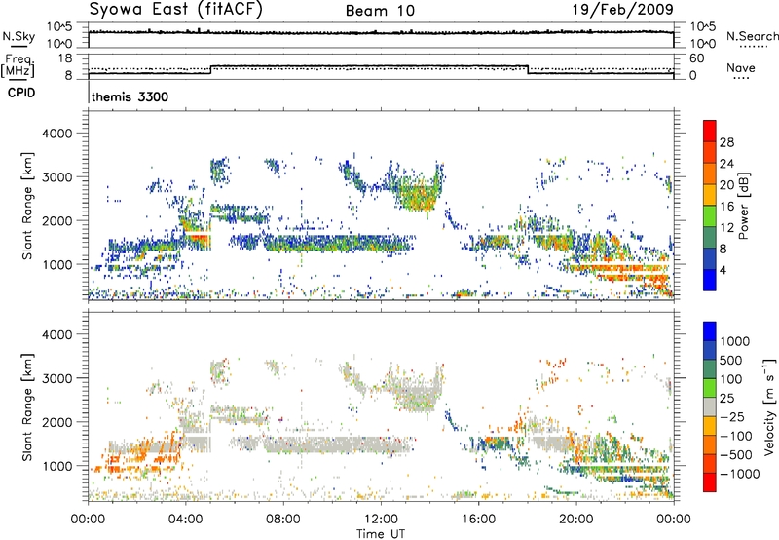779x540 pixels.
Task: Click the '2000' tick on power panel
Action: [x=56, y=220]
